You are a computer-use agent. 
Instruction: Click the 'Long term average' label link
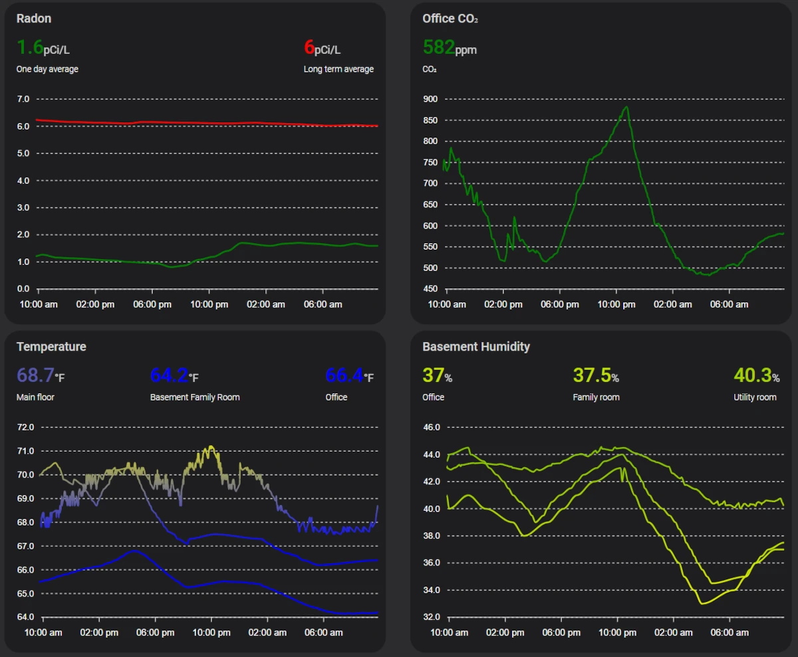pos(339,68)
